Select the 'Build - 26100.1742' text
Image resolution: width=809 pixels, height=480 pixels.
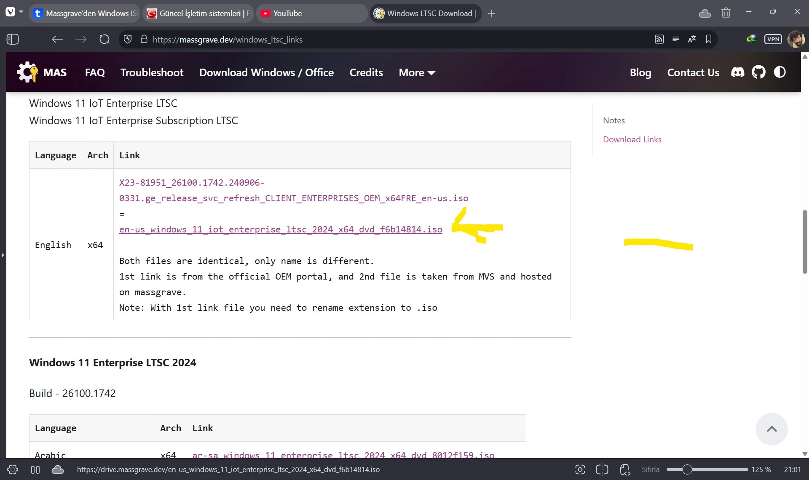72,393
